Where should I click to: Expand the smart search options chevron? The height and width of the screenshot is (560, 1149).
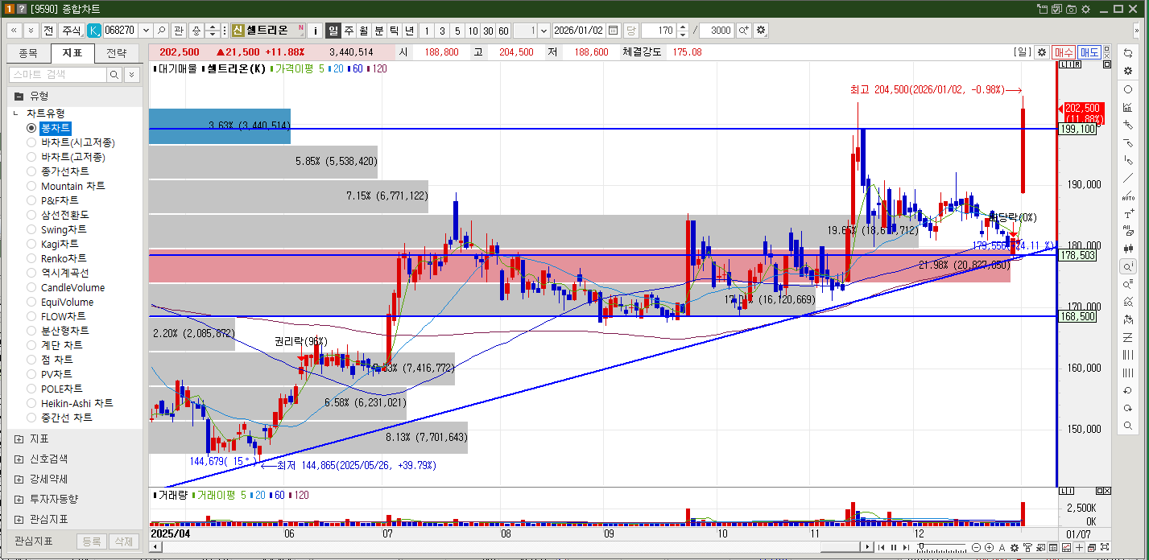click(132, 74)
